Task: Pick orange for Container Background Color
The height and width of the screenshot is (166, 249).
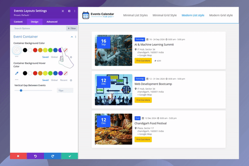Action: pyautogui.click(x=40, y=50)
